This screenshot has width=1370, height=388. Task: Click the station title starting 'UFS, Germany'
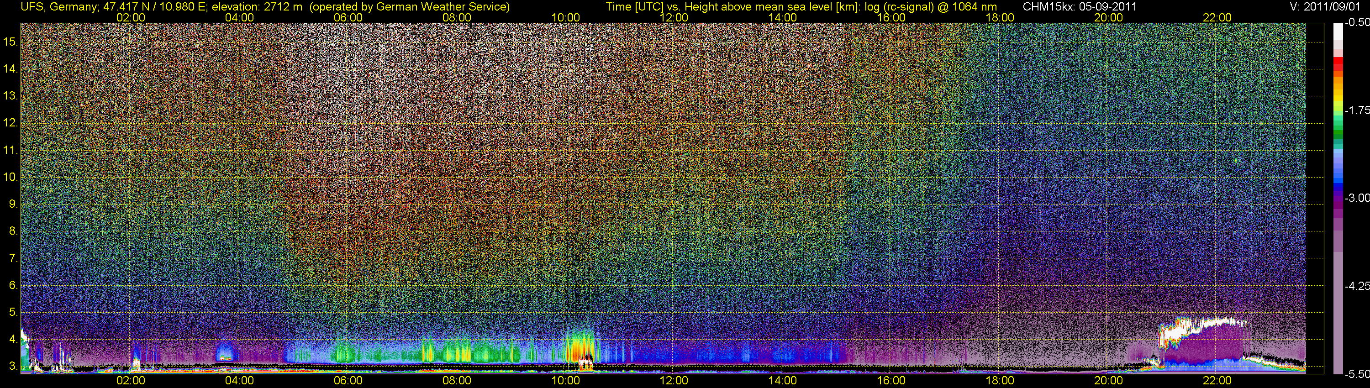tap(265, 6)
